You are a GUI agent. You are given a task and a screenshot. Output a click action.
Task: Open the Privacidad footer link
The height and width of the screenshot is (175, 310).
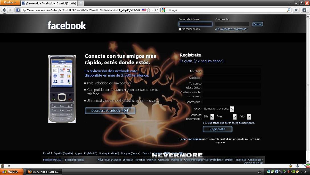240,160
